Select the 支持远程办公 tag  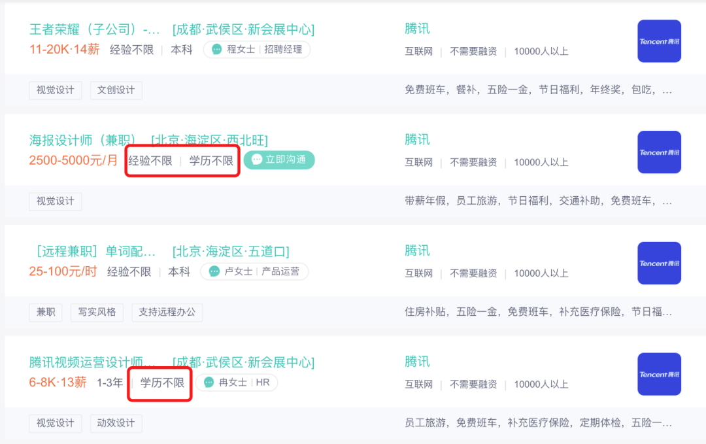point(167,312)
